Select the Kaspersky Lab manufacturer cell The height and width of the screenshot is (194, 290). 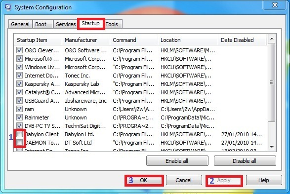click(x=82, y=84)
